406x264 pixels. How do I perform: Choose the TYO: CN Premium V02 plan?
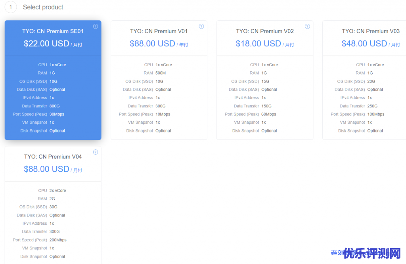pyautogui.click(x=265, y=31)
